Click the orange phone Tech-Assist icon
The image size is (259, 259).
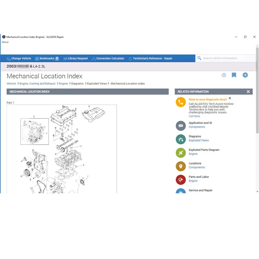click(181, 102)
